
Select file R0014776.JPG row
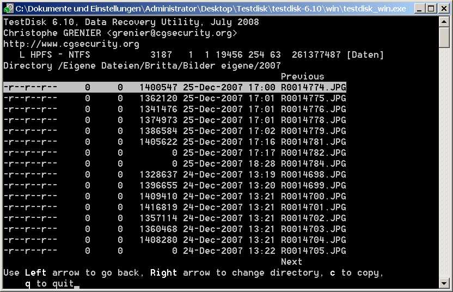tap(175, 109)
